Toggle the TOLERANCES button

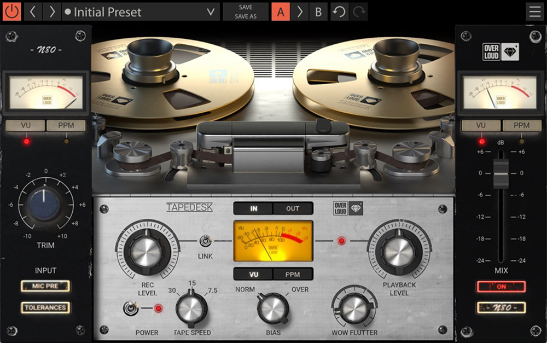coord(45,307)
